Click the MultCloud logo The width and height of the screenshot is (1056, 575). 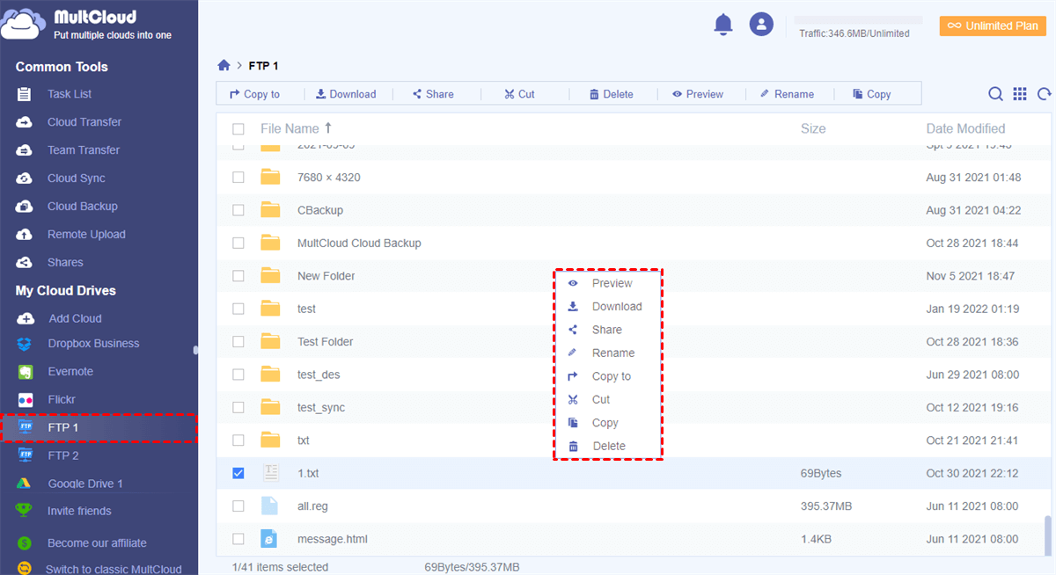click(x=86, y=25)
